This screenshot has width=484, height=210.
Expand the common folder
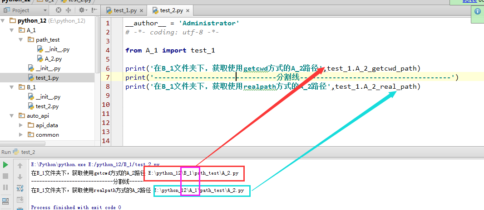coord(21,134)
